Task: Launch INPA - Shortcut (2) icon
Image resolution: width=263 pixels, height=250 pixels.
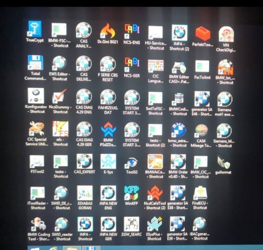Action: point(179,33)
